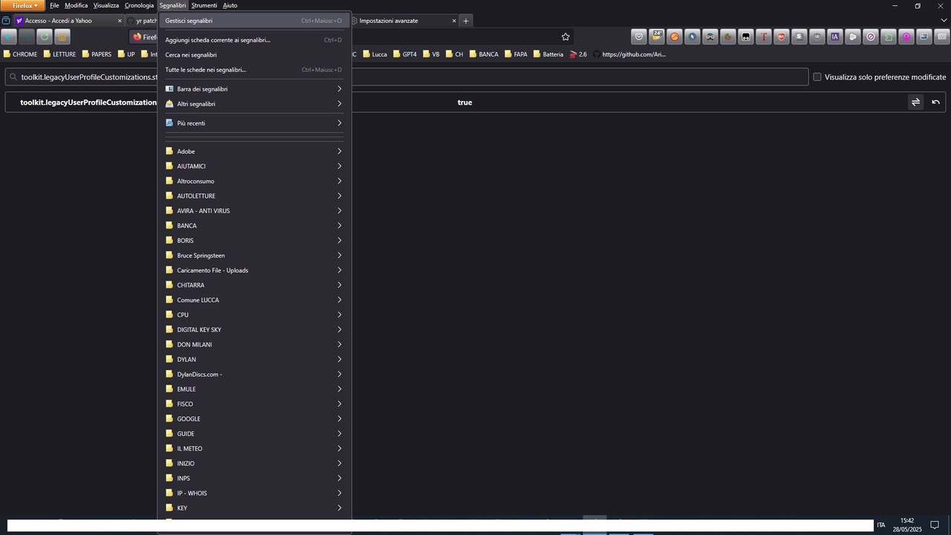Open GPT4 folder in bookmarks toolbar
Image resolution: width=951 pixels, height=535 pixels.
405,54
